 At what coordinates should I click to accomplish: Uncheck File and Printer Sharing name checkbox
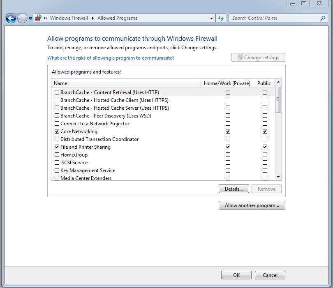57,147
